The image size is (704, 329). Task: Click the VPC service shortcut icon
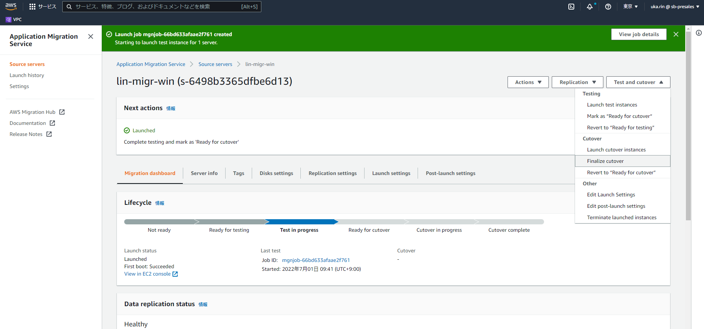(8, 20)
